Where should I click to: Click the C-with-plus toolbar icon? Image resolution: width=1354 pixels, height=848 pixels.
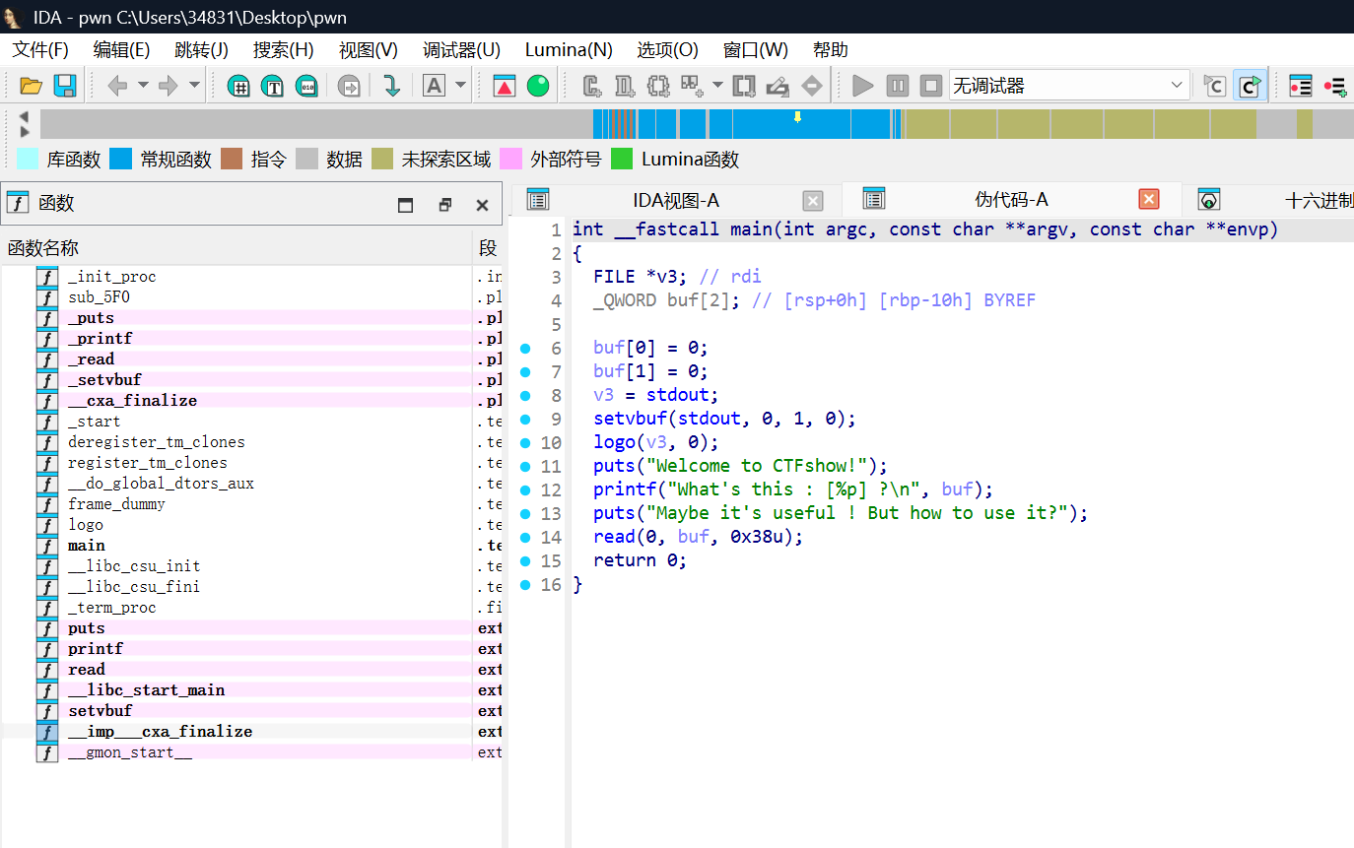592,86
